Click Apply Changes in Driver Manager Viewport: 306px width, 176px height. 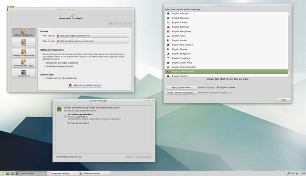click(x=143, y=157)
